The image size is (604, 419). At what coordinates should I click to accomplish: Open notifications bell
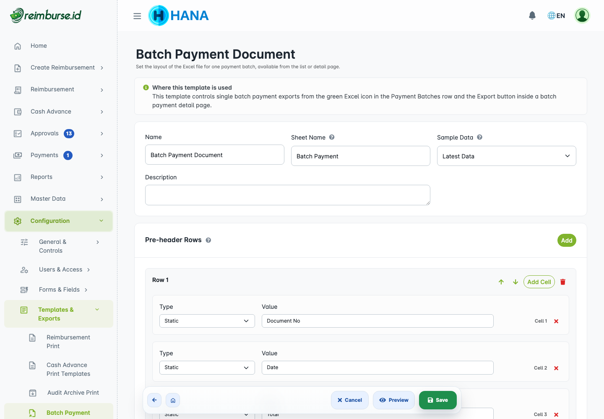[x=532, y=16]
